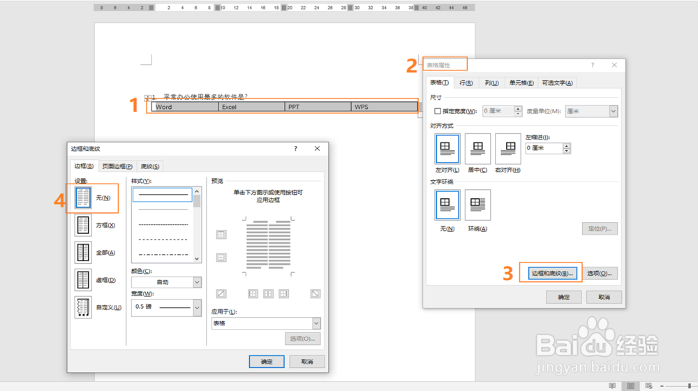Close the Borders and Shading dialog
The height and width of the screenshot is (391, 698).
[x=317, y=149]
